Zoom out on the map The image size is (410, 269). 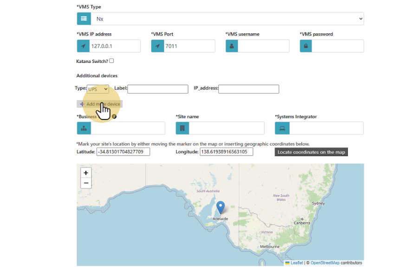pyautogui.click(x=86, y=183)
